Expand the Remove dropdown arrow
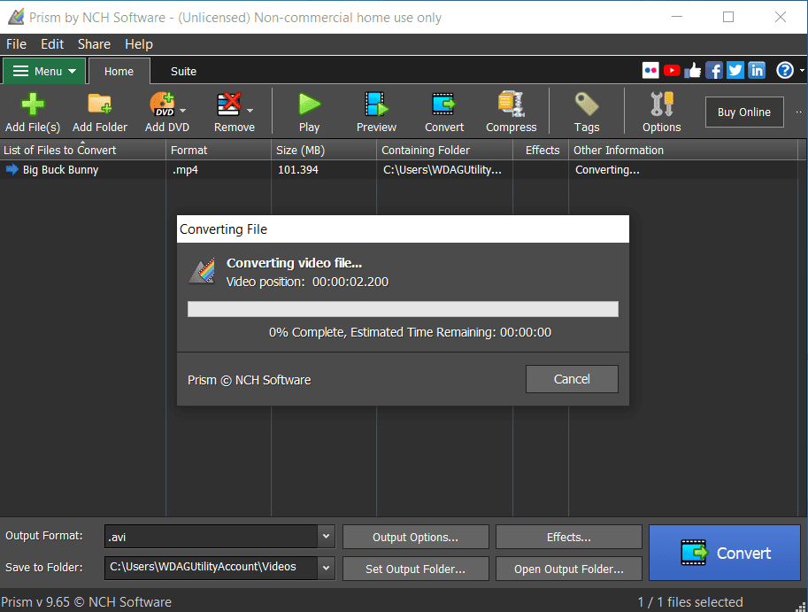The image size is (808, 612). [x=250, y=111]
